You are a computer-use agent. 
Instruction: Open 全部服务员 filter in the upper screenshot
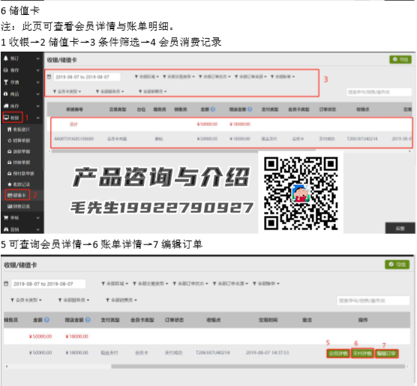(x=109, y=91)
